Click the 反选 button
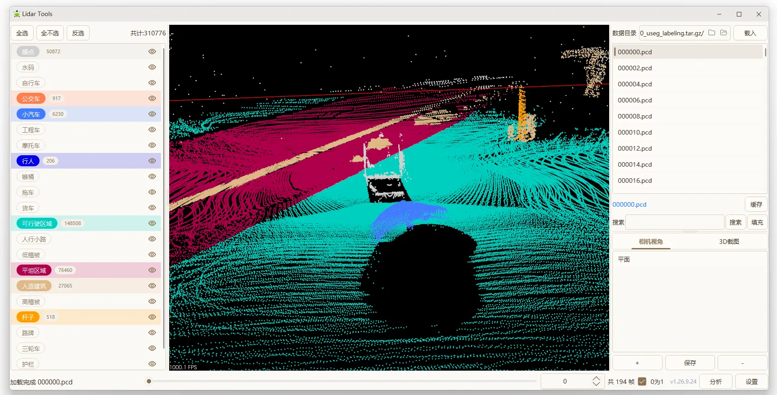 78,33
